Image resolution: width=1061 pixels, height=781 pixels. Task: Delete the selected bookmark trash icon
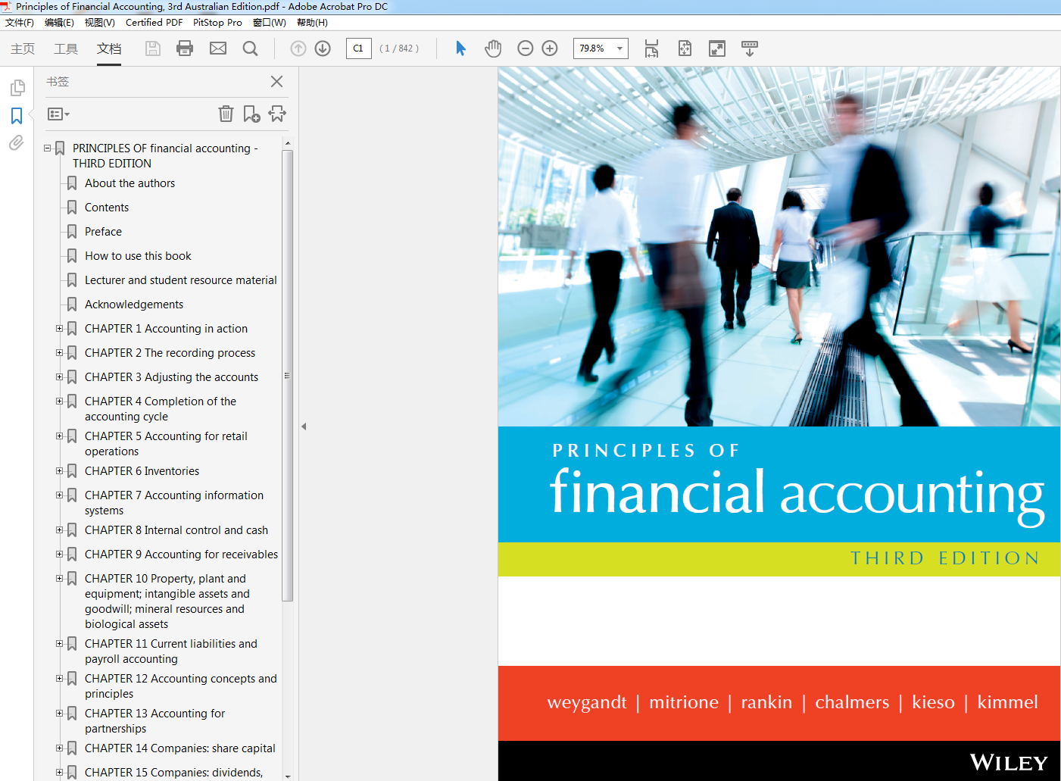point(226,114)
